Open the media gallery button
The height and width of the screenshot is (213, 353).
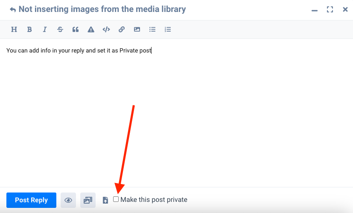click(88, 200)
